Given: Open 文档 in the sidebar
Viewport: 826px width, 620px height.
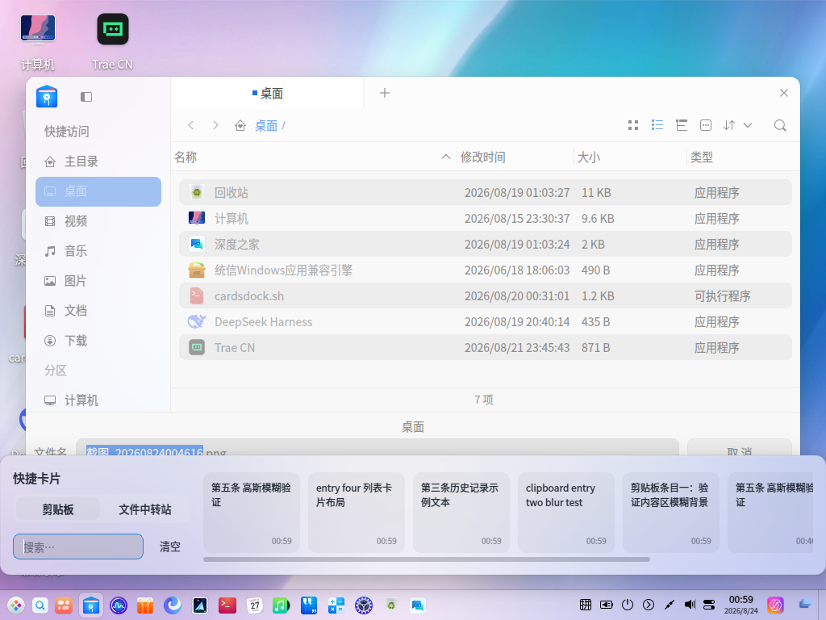Looking at the screenshot, I should (x=98, y=311).
